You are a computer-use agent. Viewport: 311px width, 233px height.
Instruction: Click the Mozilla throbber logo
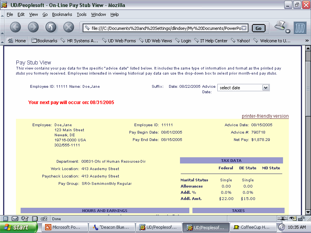(x=300, y=28)
